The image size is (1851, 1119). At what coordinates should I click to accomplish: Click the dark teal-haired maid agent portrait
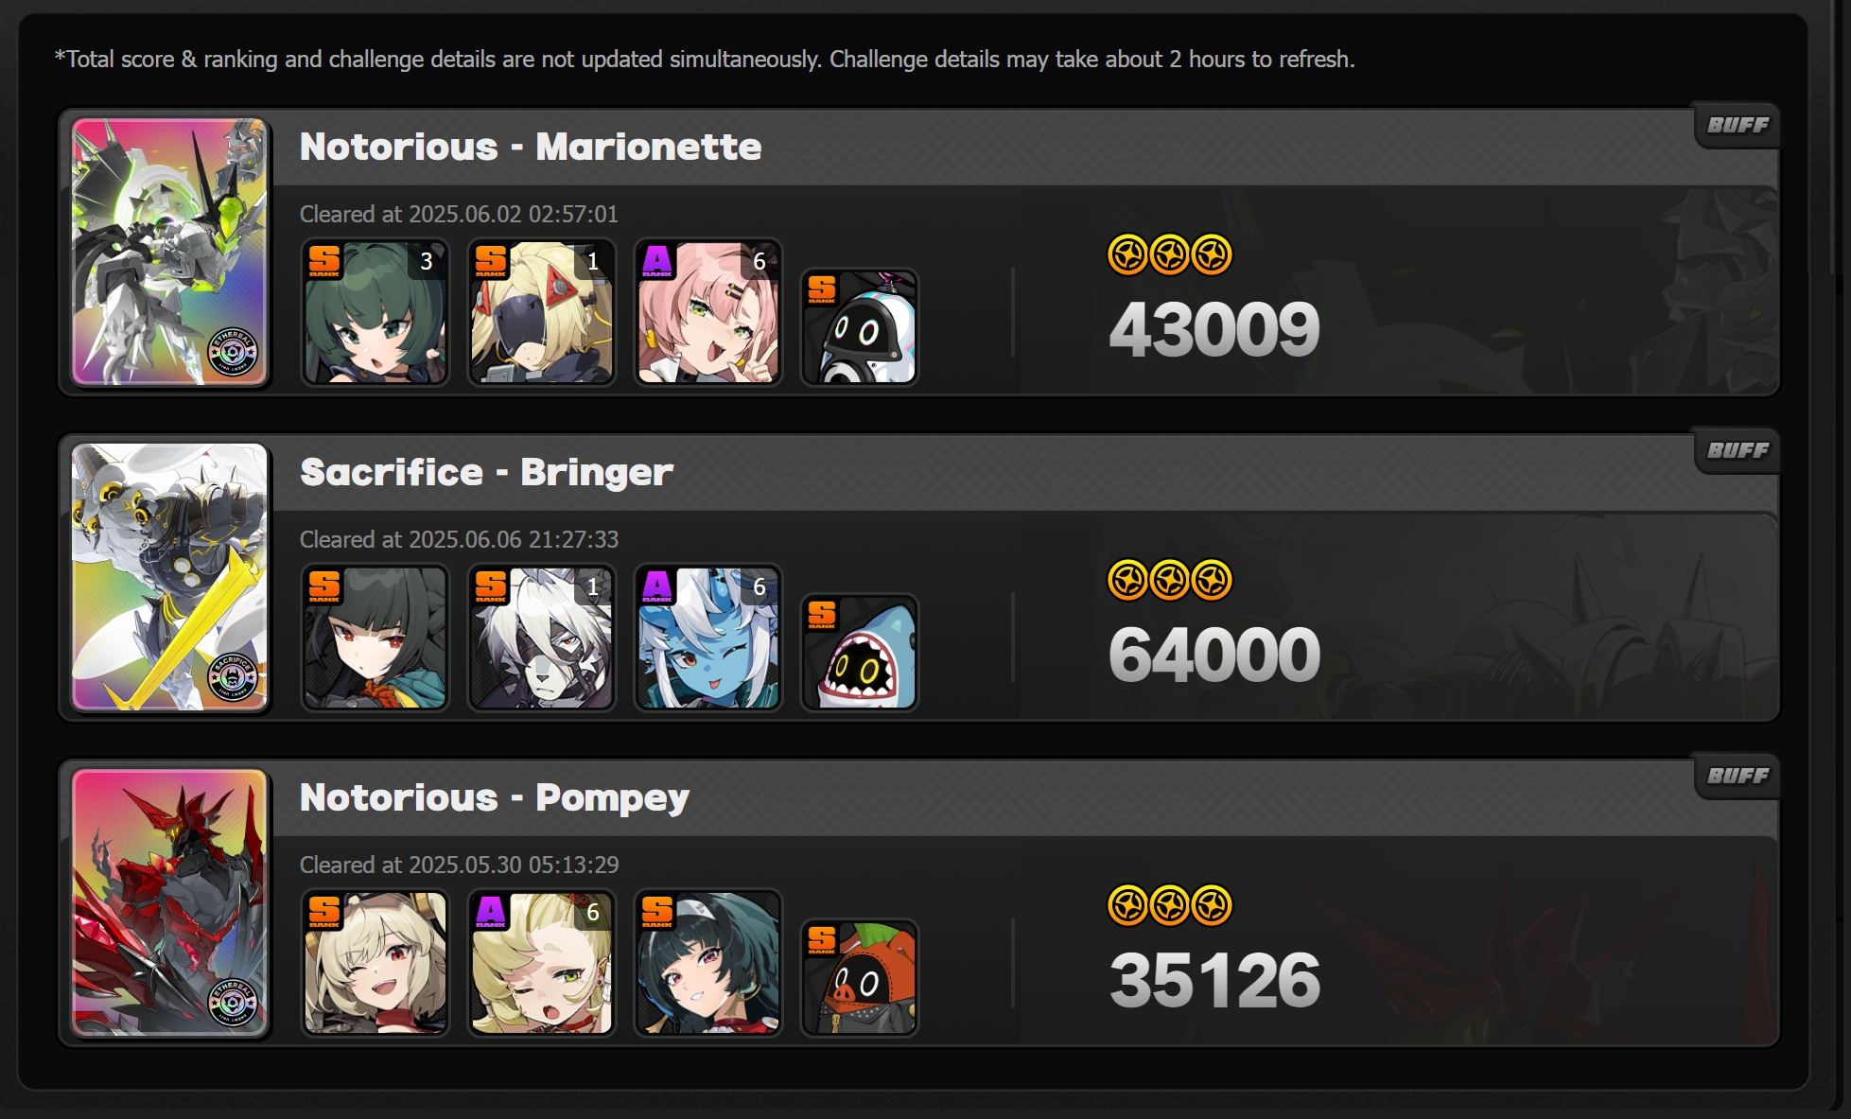click(708, 963)
